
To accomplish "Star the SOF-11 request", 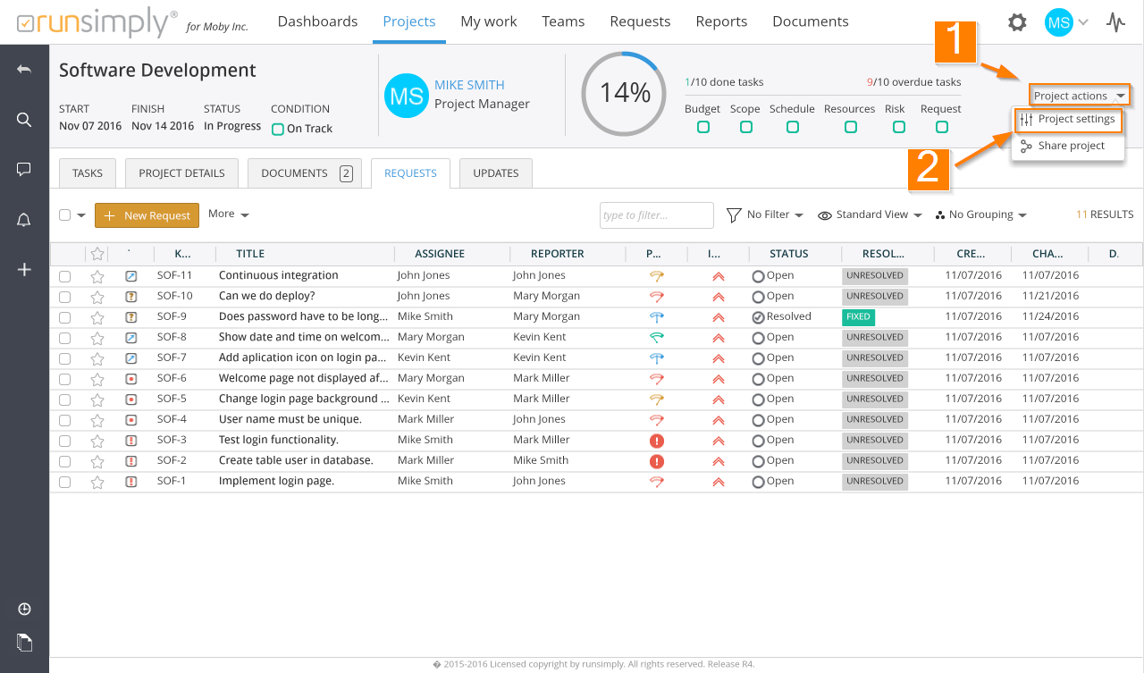I will (x=97, y=276).
